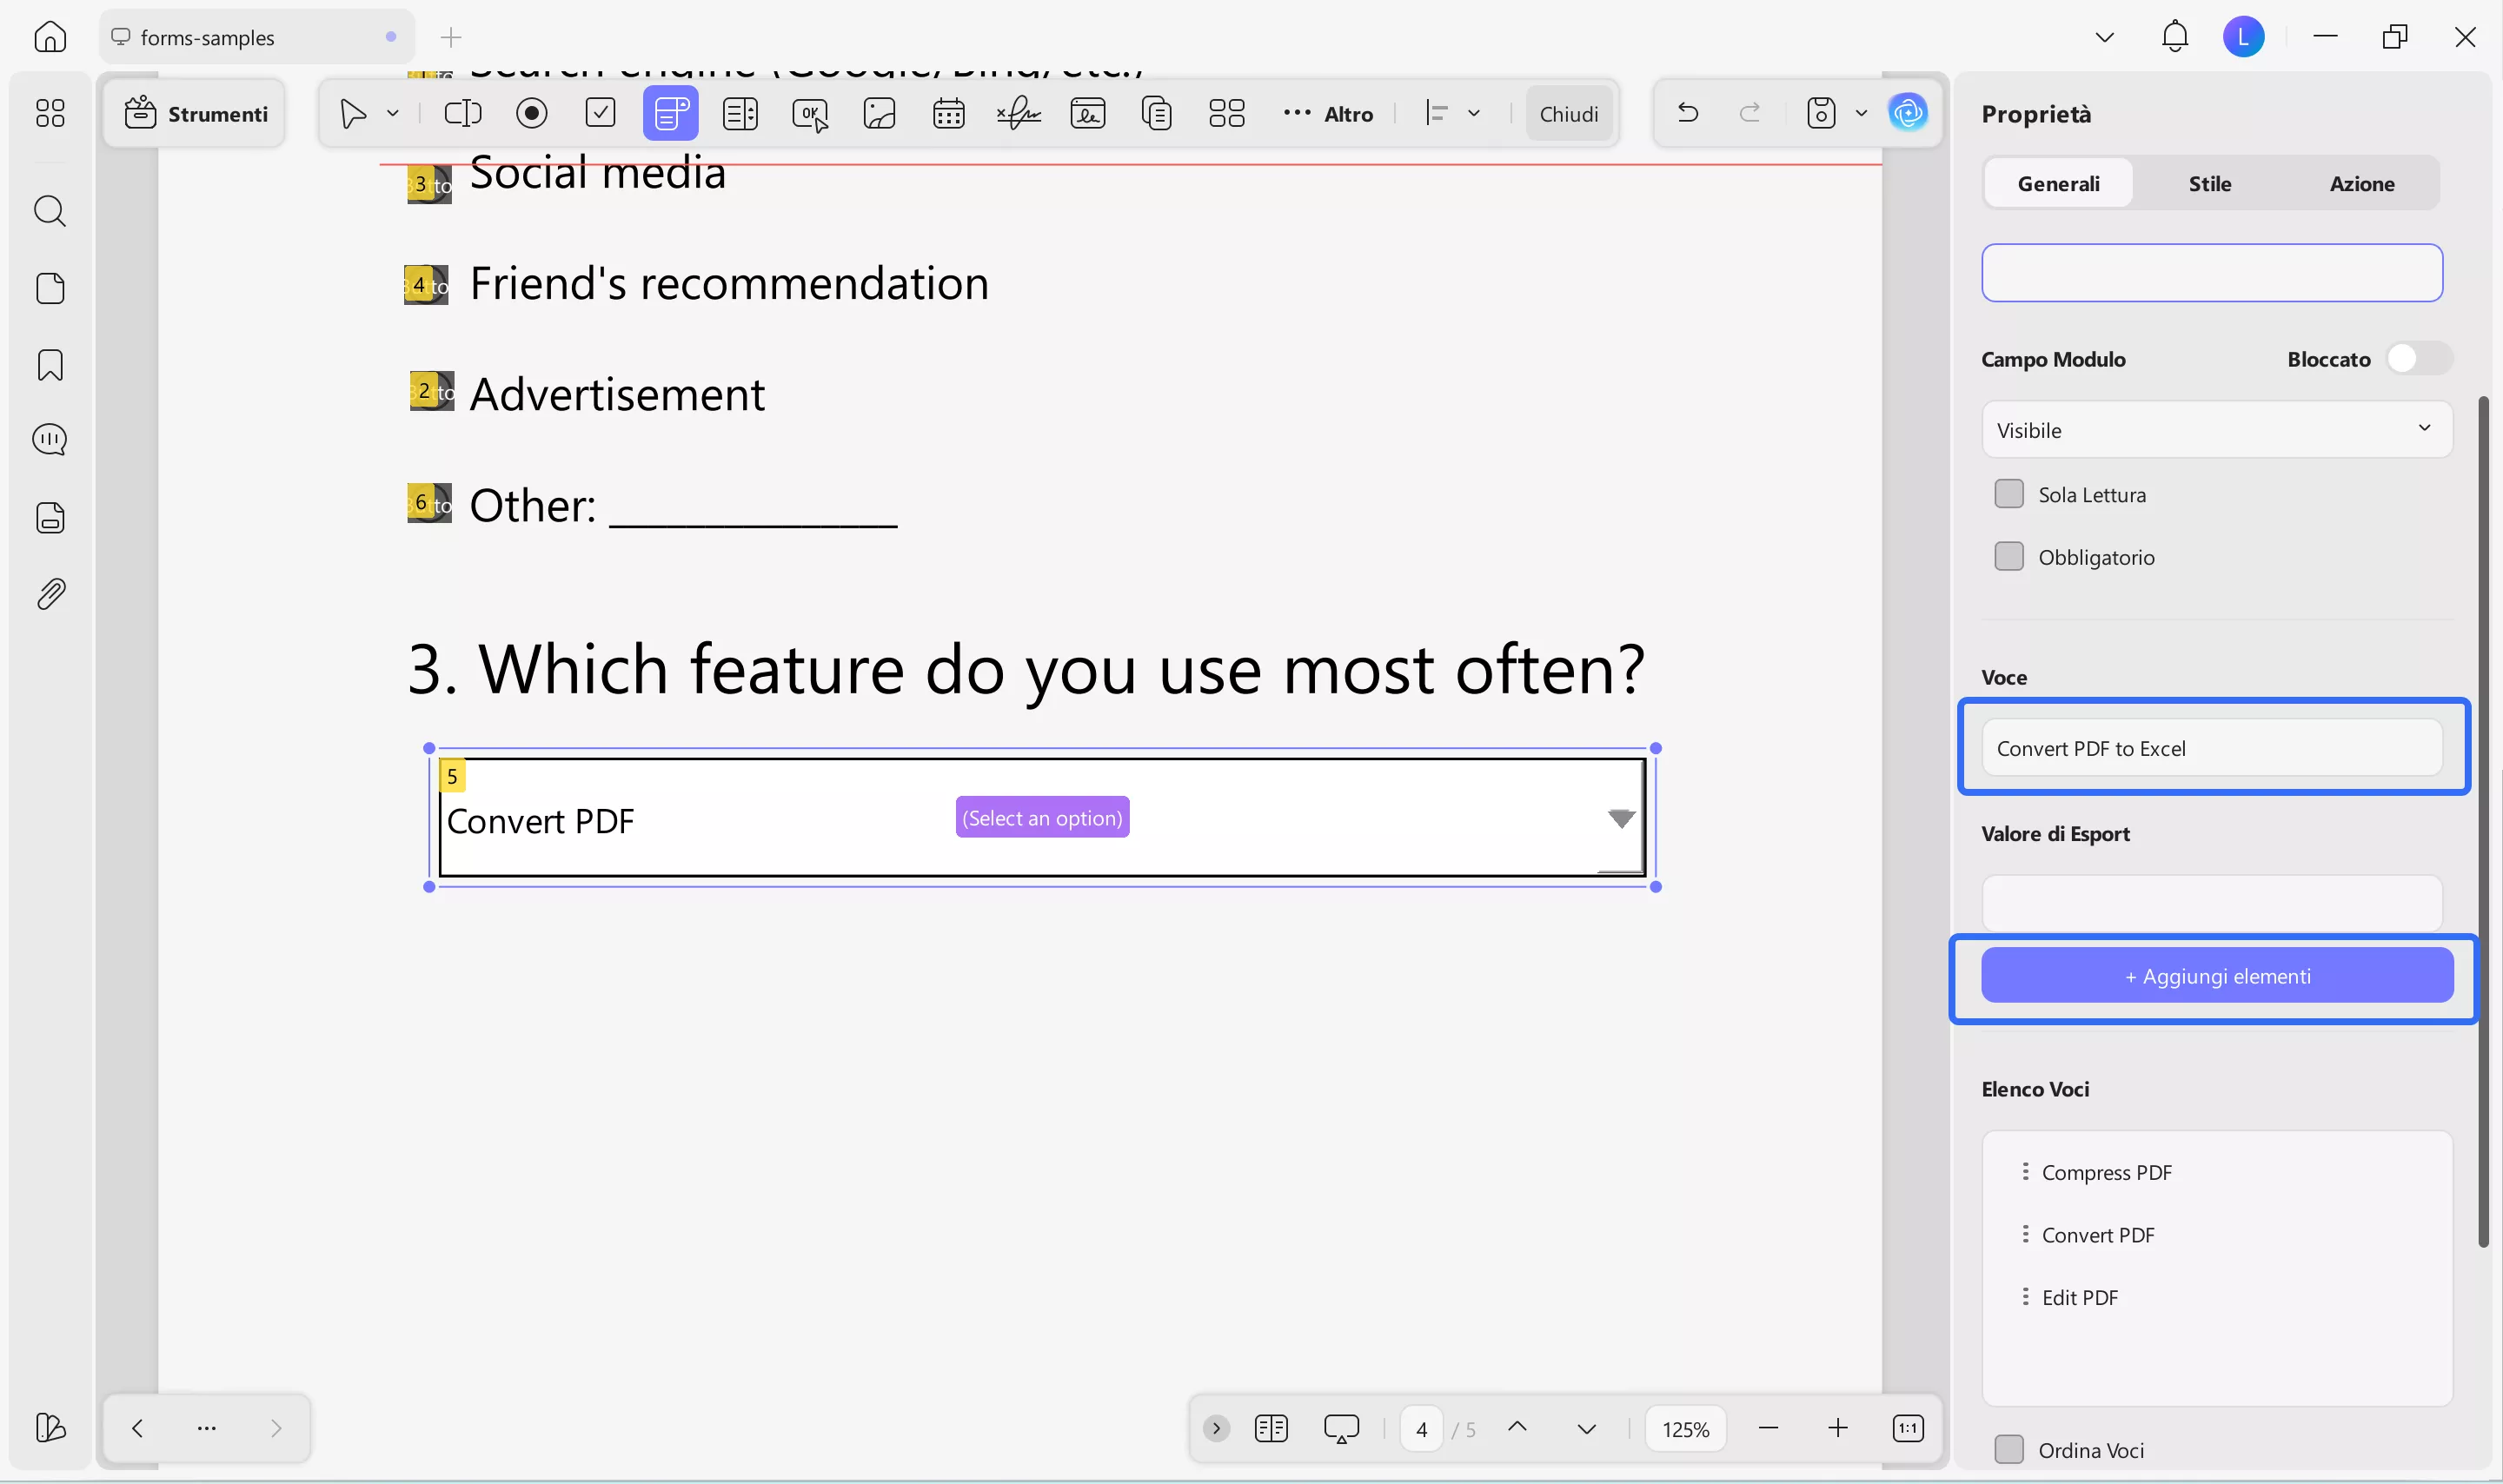Click the Chiudi button to exit form editing
The width and height of the screenshot is (2503, 1484).
[x=1567, y=113]
